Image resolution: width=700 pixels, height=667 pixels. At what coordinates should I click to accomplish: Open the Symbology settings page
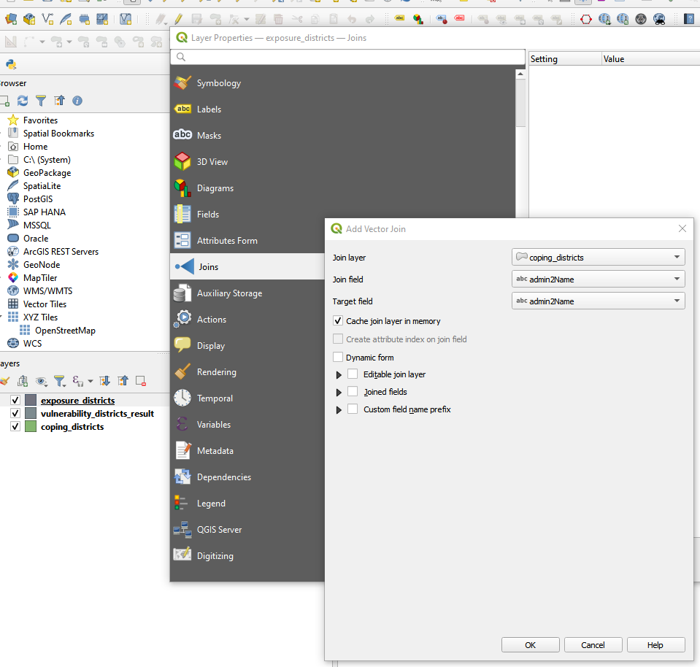[x=218, y=83]
